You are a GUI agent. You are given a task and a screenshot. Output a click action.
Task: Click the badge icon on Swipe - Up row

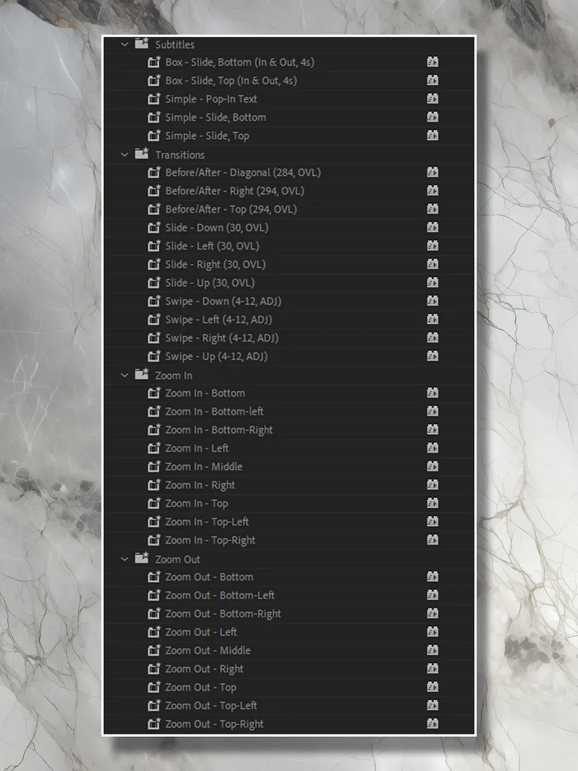point(433,356)
